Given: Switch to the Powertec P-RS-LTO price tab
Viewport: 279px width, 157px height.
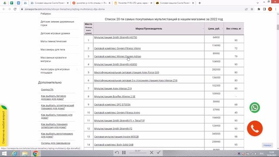Looking at the screenshot, I should (133, 3).
